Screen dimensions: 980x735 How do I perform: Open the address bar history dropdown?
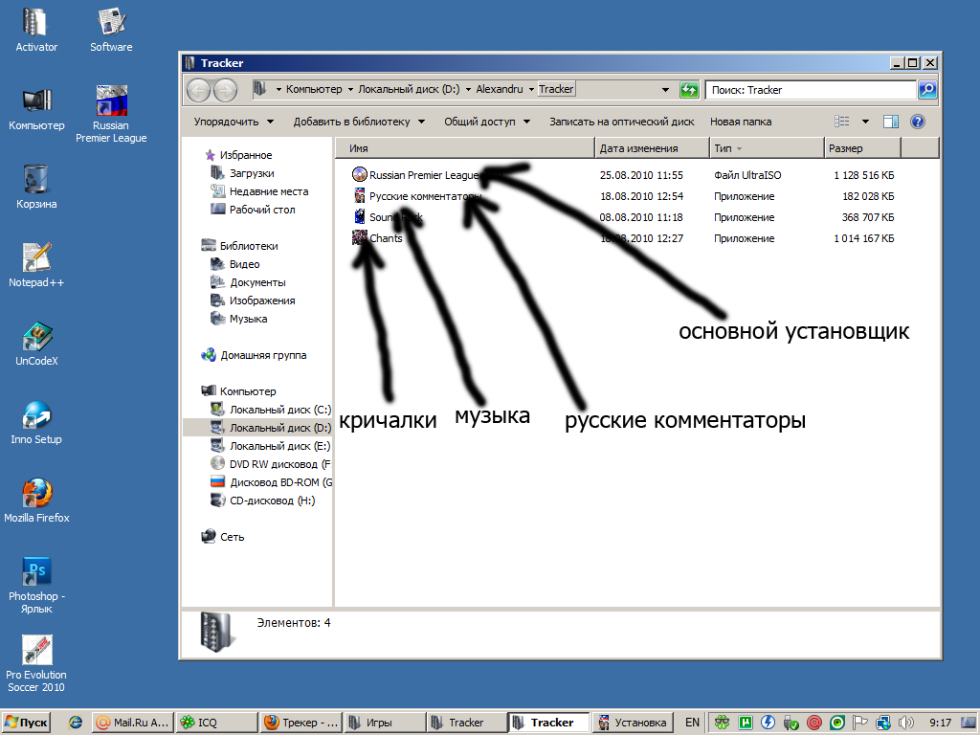tap(666, 90)
